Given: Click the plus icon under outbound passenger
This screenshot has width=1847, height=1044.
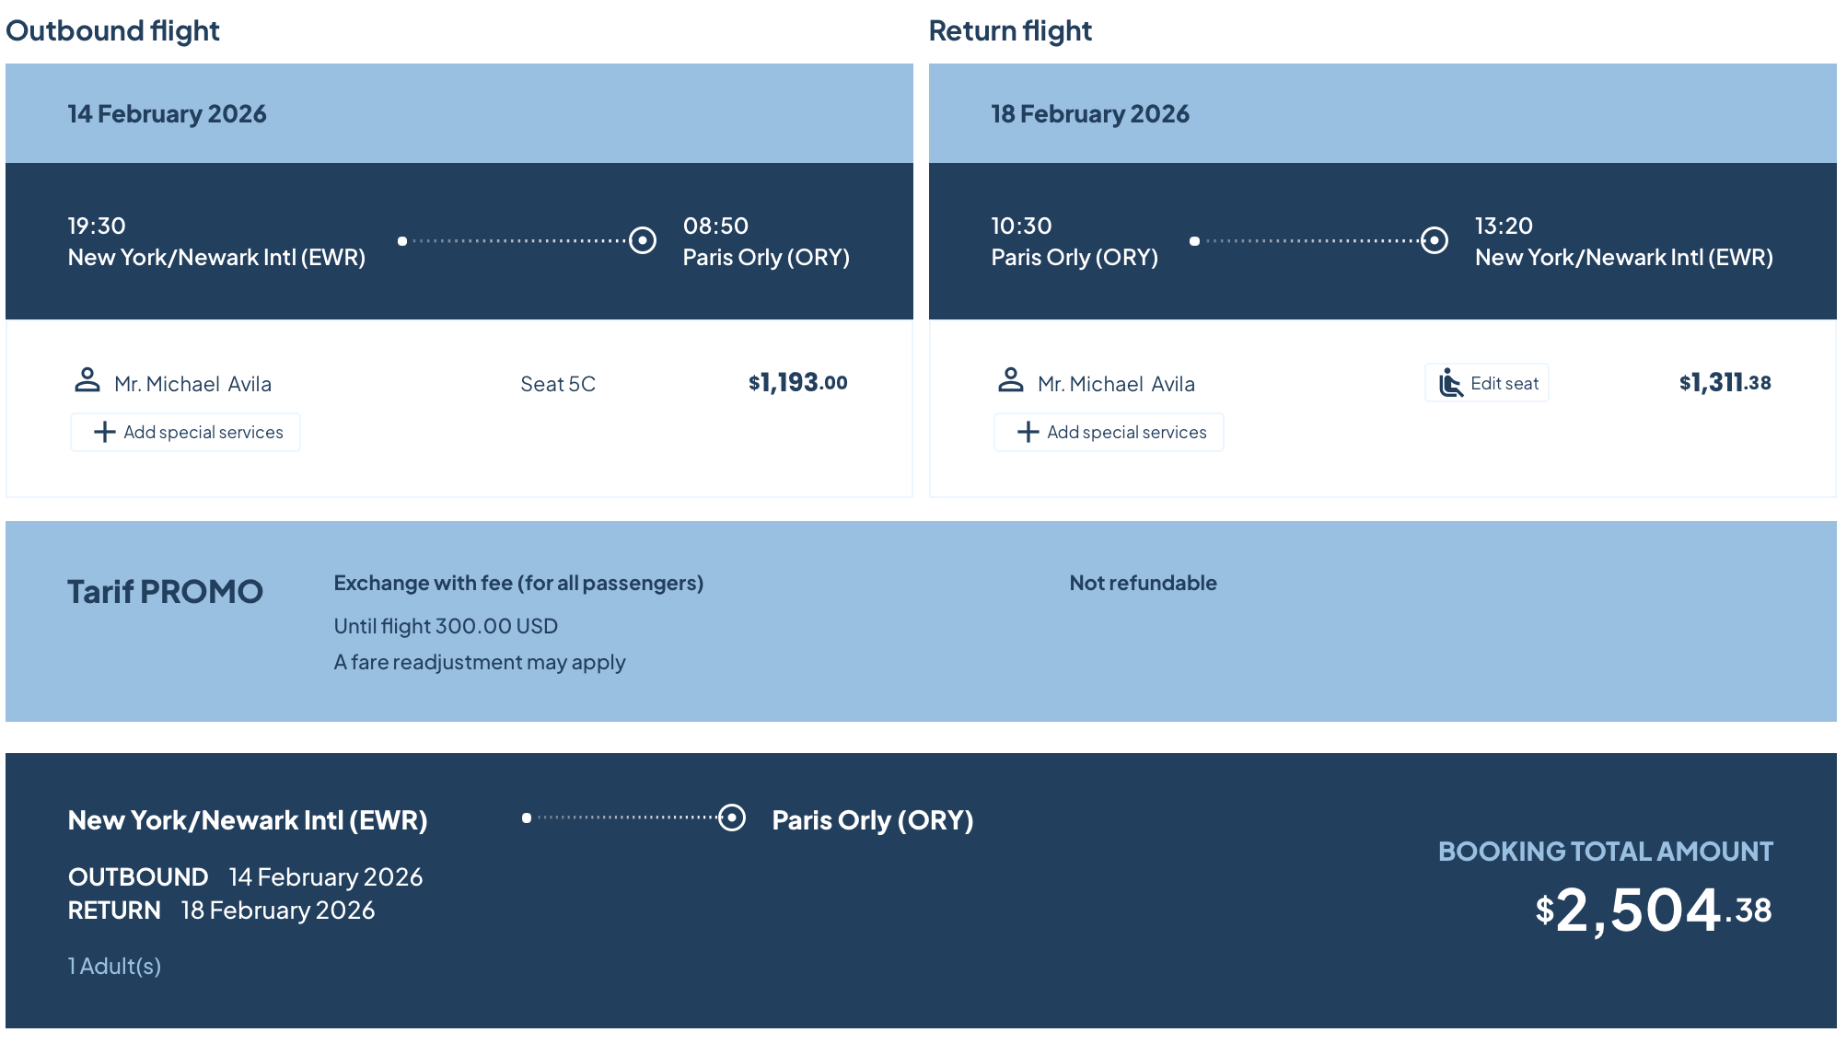Looking at the screenshot, I should [105, 432].
